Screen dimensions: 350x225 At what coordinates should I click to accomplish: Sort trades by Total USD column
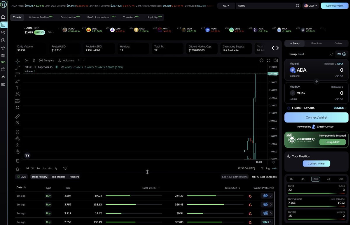pos(232,188)
